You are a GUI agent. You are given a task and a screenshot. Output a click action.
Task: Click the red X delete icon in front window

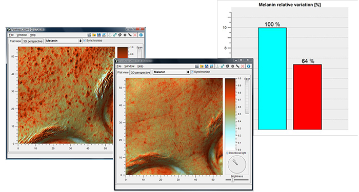point(243,66)
